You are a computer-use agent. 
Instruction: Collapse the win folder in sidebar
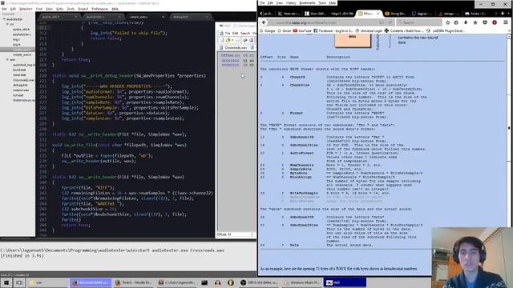point(7,60)
